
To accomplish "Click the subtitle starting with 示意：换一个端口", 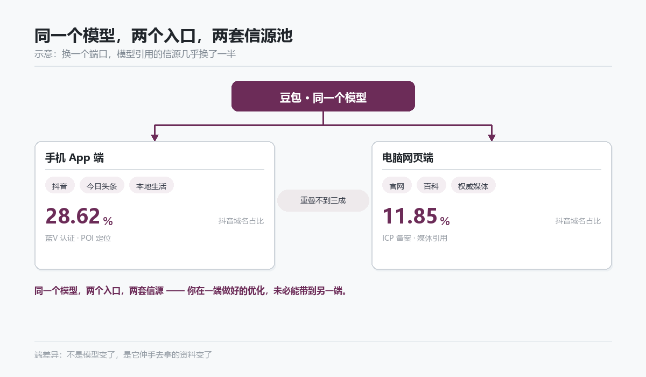I will [135, 54].
